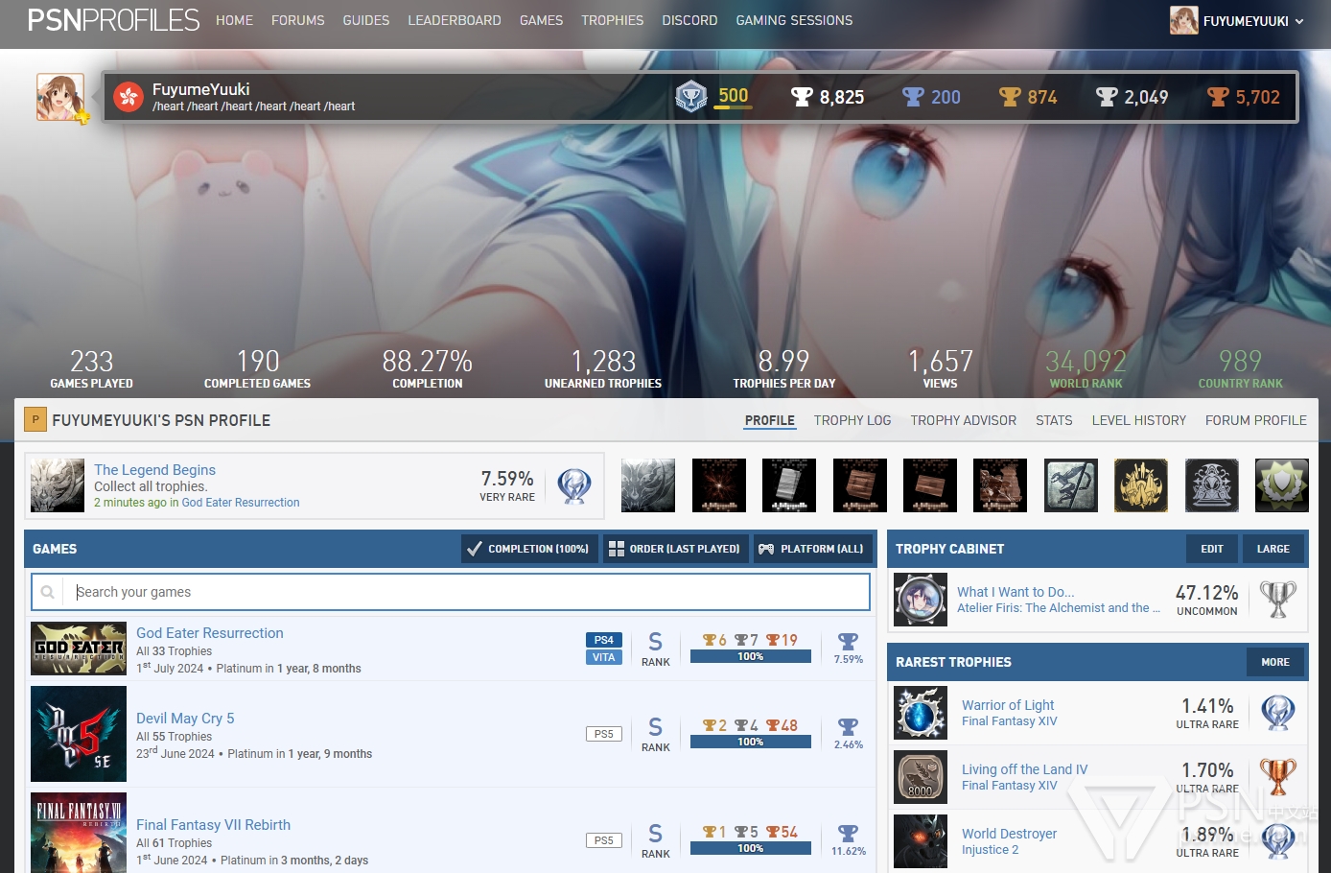Image resolution: width=1331 pixels, height=873 pixels.
Task: Open the GAMES menu item
Action: 542,20
